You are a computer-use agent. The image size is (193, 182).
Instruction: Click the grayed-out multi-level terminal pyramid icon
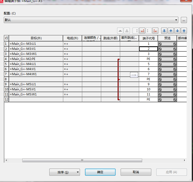click(x=120, y=31)
